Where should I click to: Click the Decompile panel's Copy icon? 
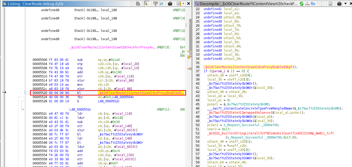(322, 4)
